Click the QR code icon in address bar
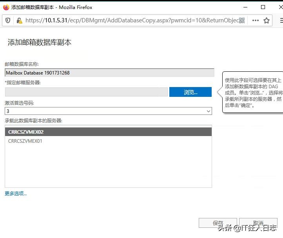The height and width of the screenshot is (238, 283). coord(242,20)
